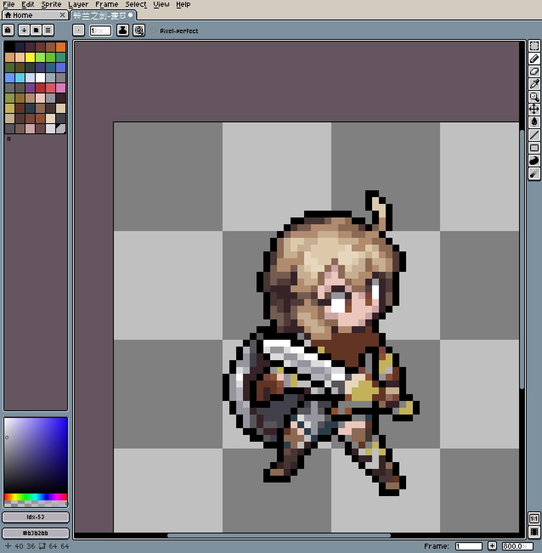Screen dimensions: 542x553
Task: Toggle the palette edit lock button
Action: click(x=8, y=30)
